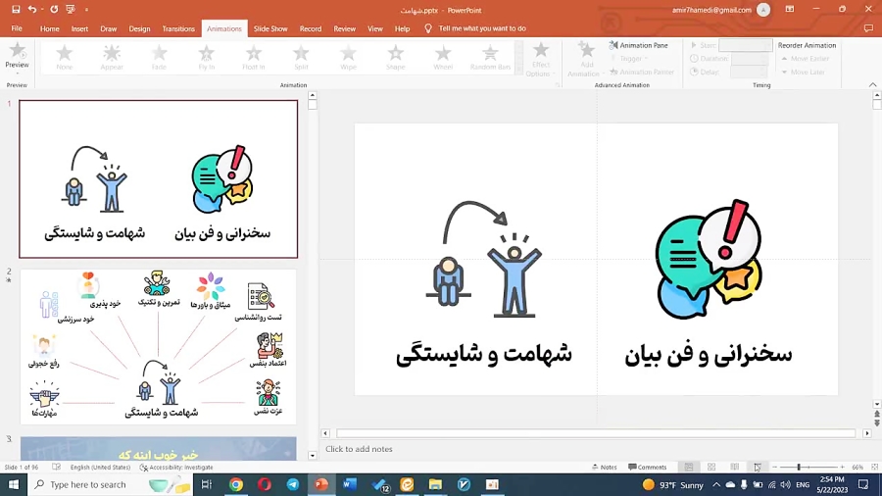Viewport: 882px width, 496px height.
Task: Open the Slide Sorter view icon
Action: pos(711,468)
